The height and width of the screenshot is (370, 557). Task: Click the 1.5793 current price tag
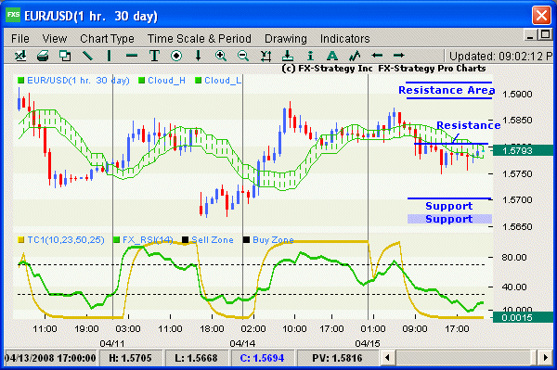[522, 150]
